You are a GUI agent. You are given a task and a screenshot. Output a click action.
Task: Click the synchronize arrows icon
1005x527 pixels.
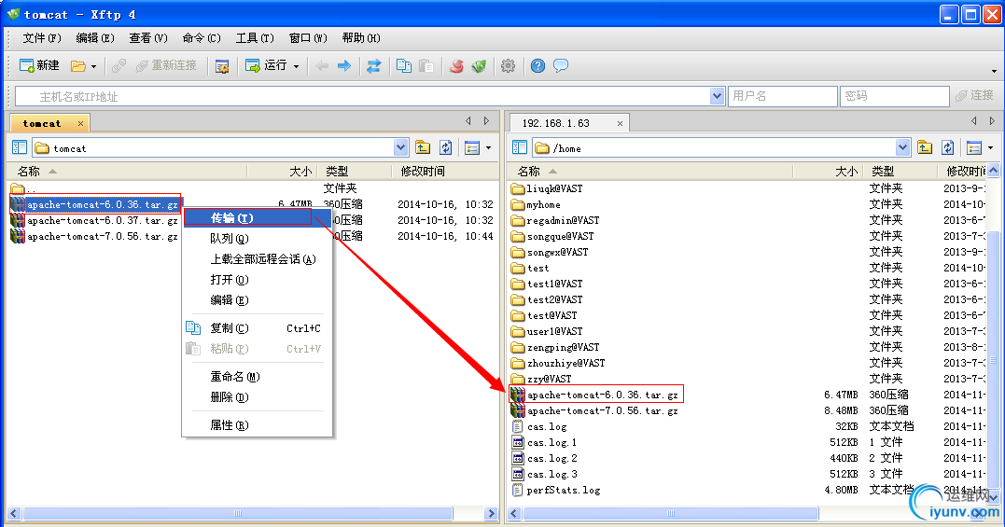click(373, 65)
